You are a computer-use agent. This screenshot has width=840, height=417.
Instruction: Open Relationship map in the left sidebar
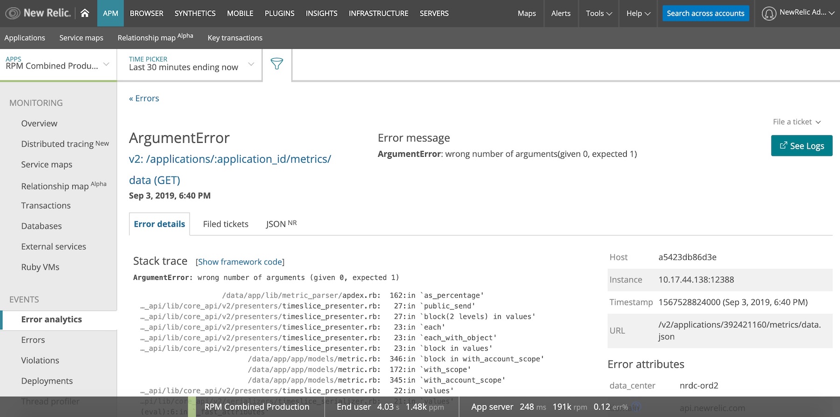point(63,185)
